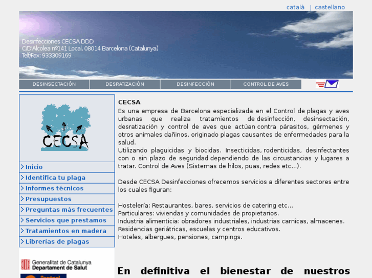Viewport: 372px width, 278px height.
Task: Open Preguntas más frecuentes page
Action: pos(69,210)
